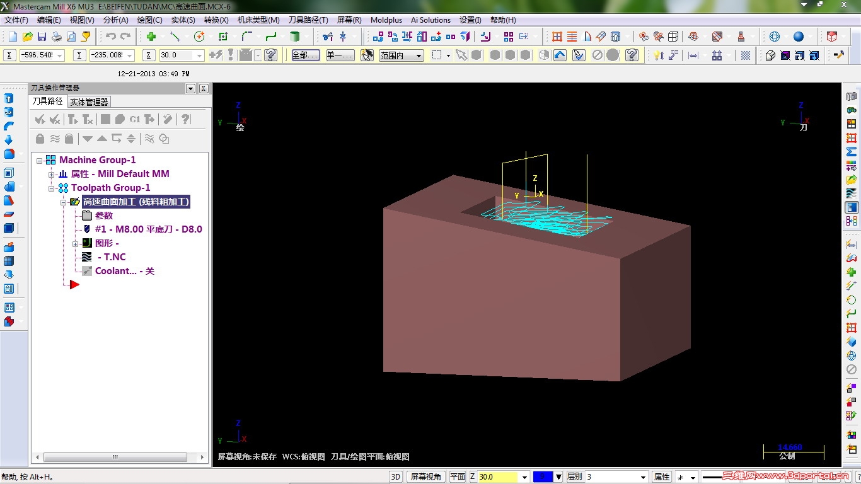This screenshot has width=861, height=484.
Task: Open the 刀具路径(T) menu
Action: click(308, 20)
